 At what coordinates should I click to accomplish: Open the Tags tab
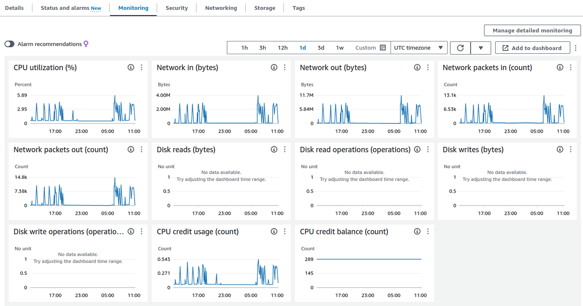click(x=299, y=8)
